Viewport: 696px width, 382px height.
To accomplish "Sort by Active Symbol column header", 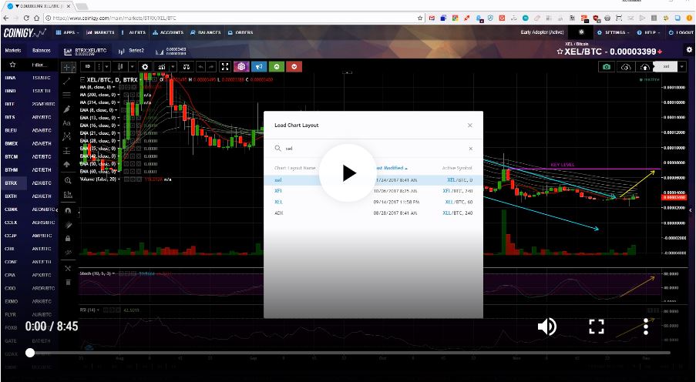I will click(x=457, y=168).
